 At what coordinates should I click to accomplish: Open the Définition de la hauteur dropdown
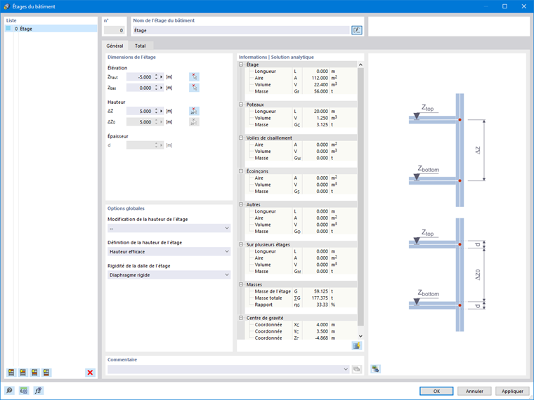169,252
